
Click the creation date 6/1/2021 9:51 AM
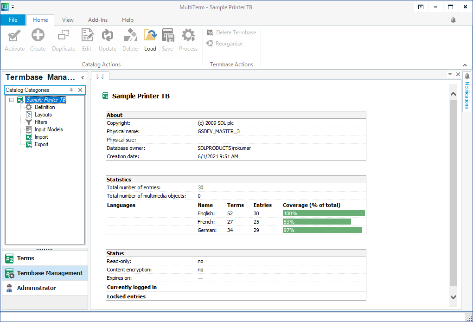tap(218, 156)
